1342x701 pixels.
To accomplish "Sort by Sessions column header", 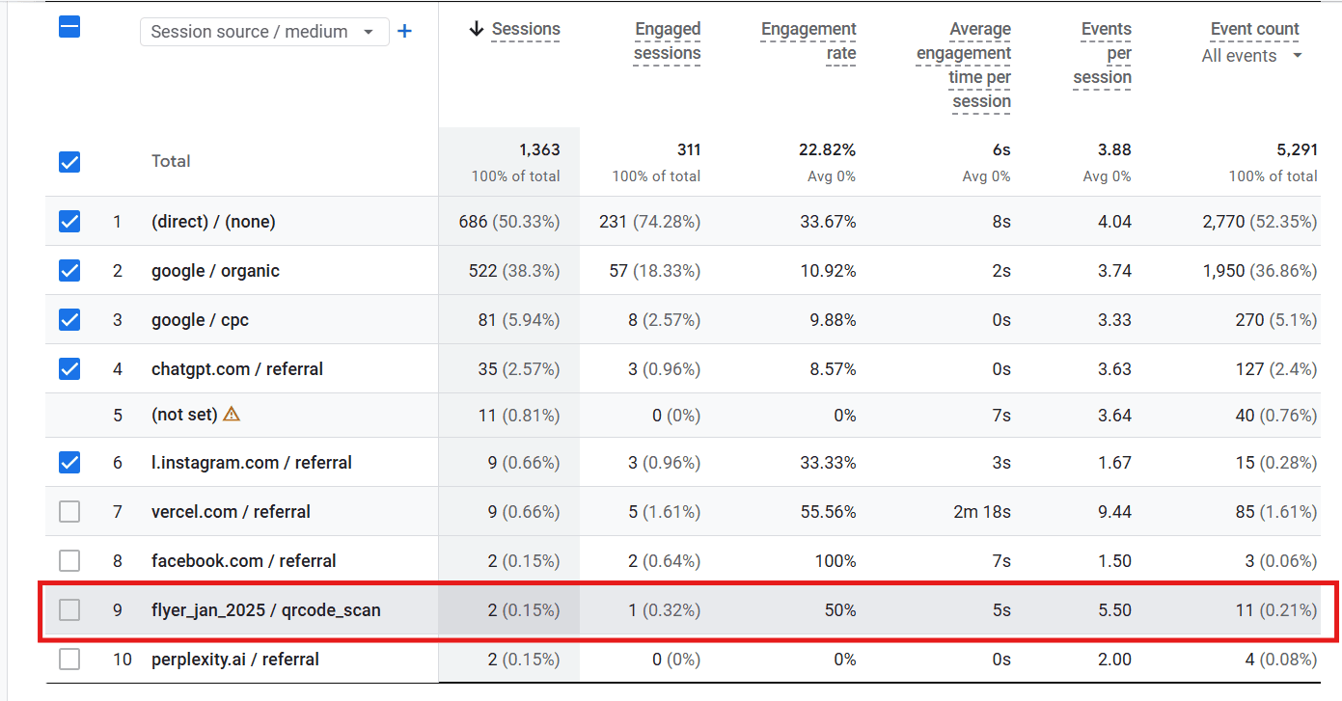I will click(x=526, y=29).
